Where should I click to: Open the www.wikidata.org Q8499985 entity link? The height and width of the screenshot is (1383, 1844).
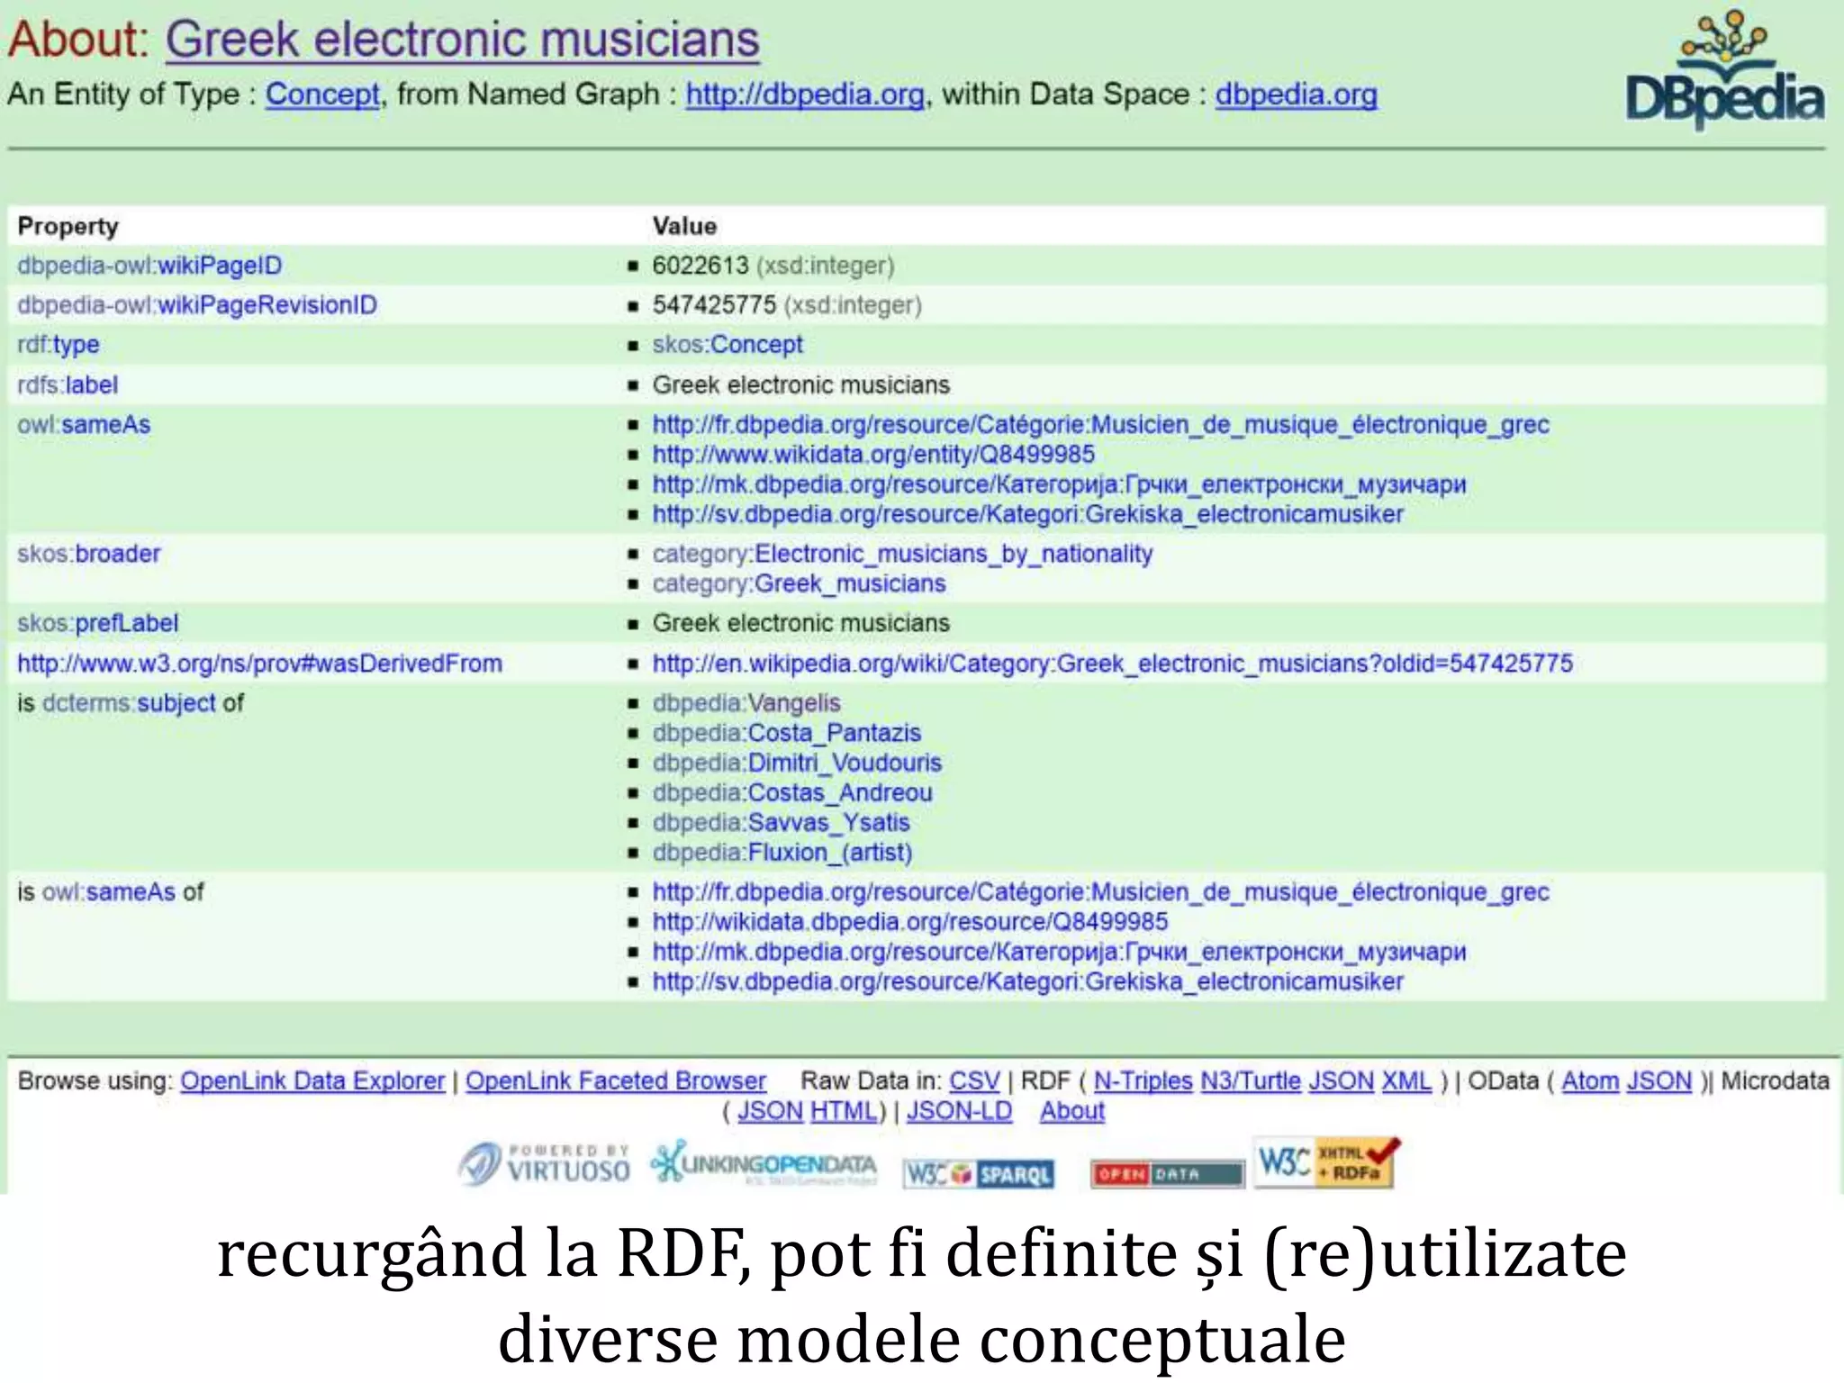873,455
